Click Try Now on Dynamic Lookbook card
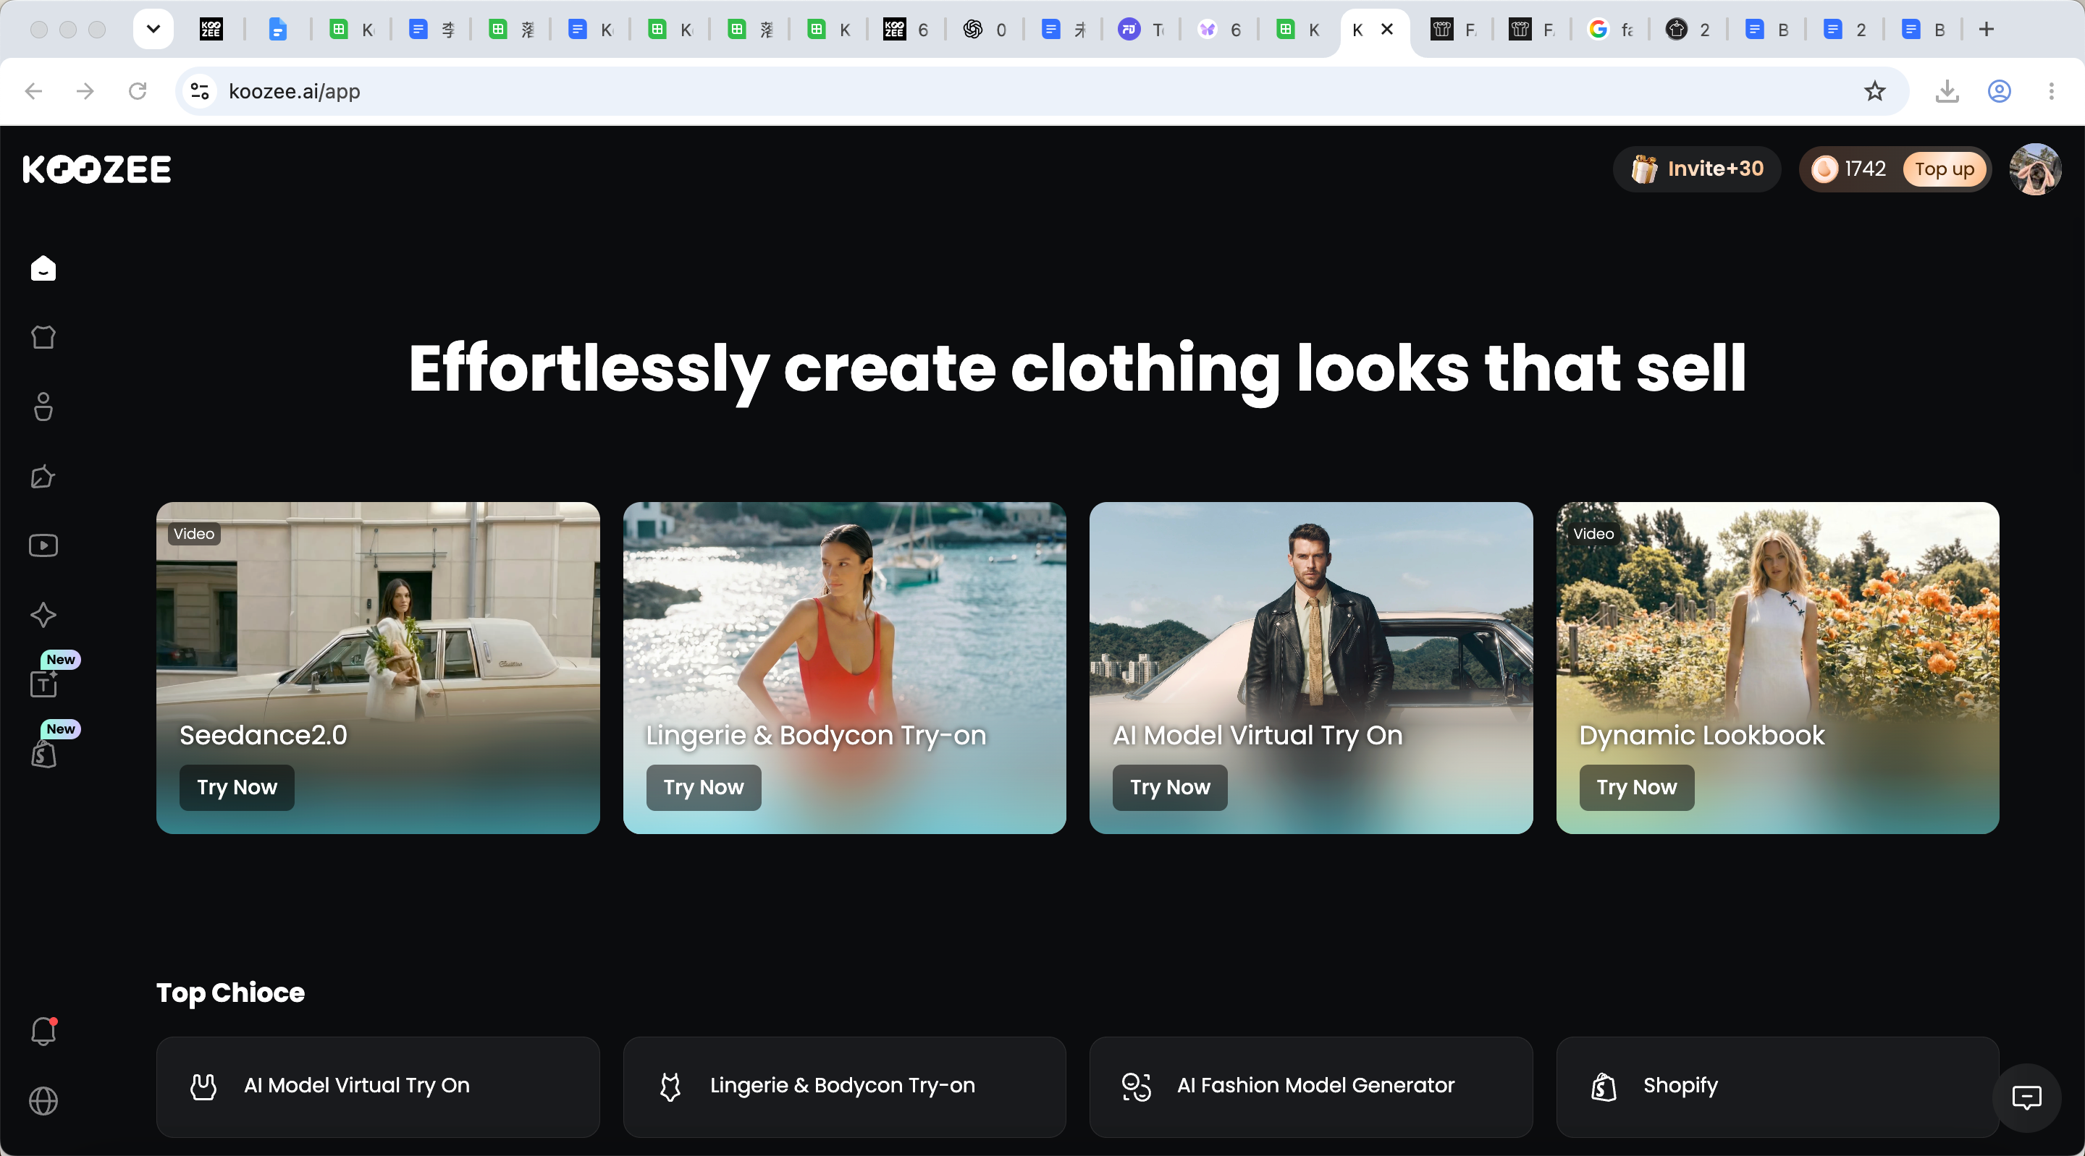The height and width of the screenshot is (1156, 2085). [1637, 787]
